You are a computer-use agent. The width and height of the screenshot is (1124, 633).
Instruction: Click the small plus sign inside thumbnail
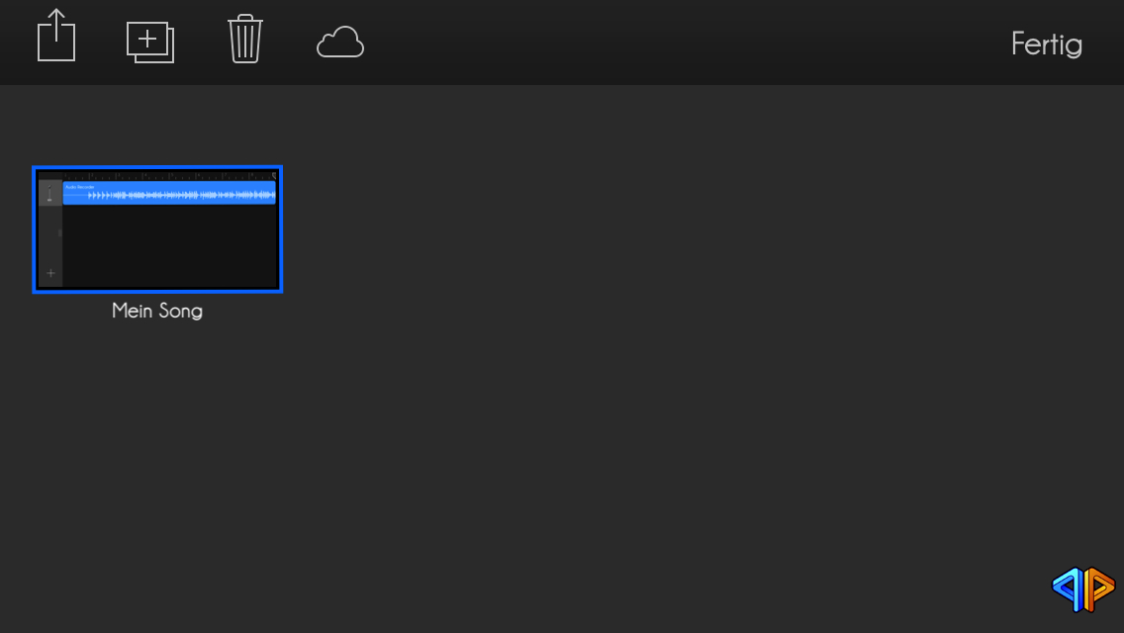pos(50,273)
